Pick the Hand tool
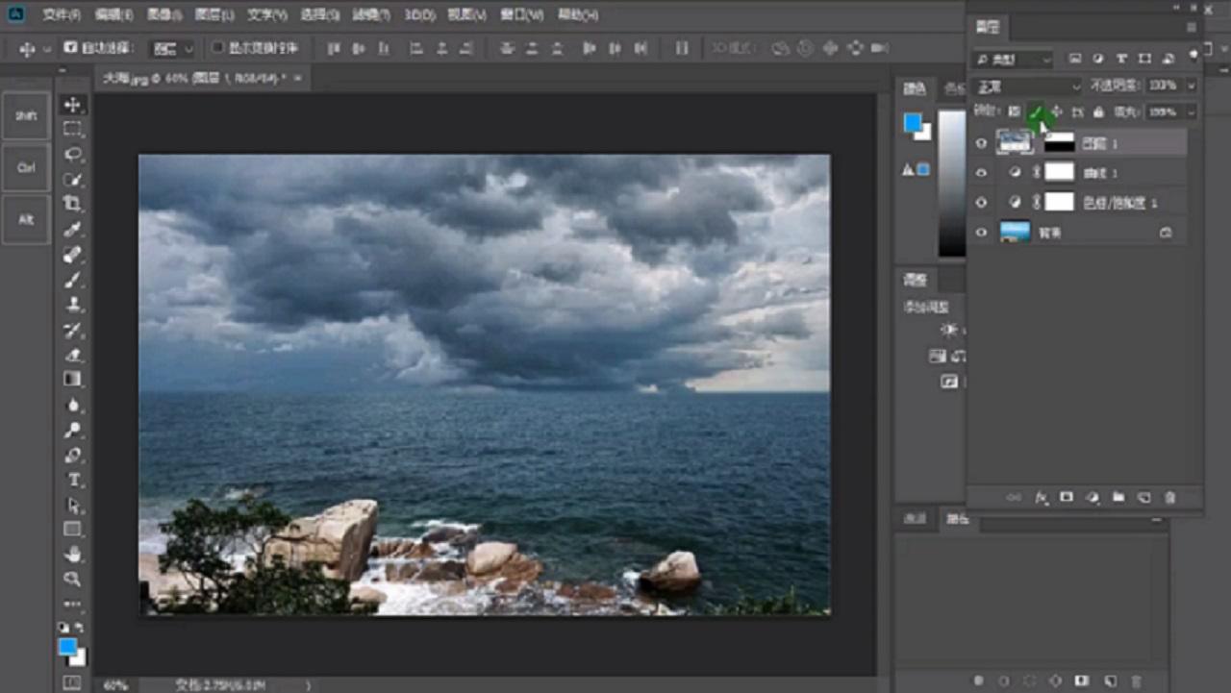This screenshot has height=693, width=1231. (x=73, y=554)
